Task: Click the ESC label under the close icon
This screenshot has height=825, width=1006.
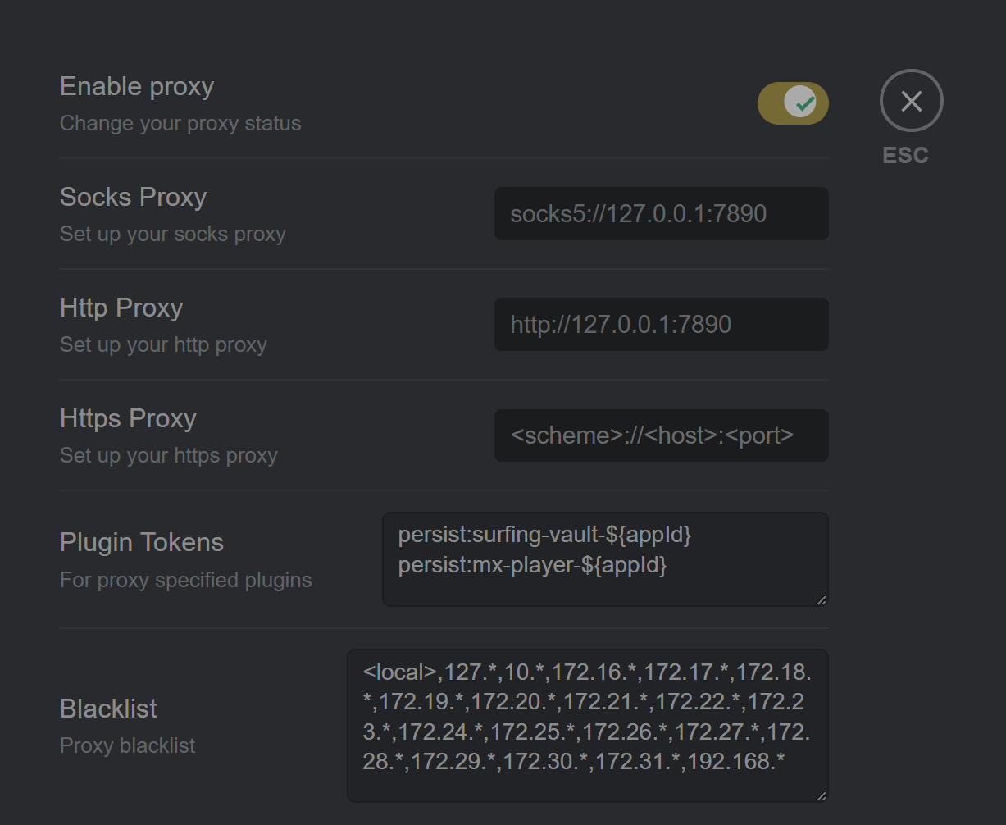Action: point(905,156)
